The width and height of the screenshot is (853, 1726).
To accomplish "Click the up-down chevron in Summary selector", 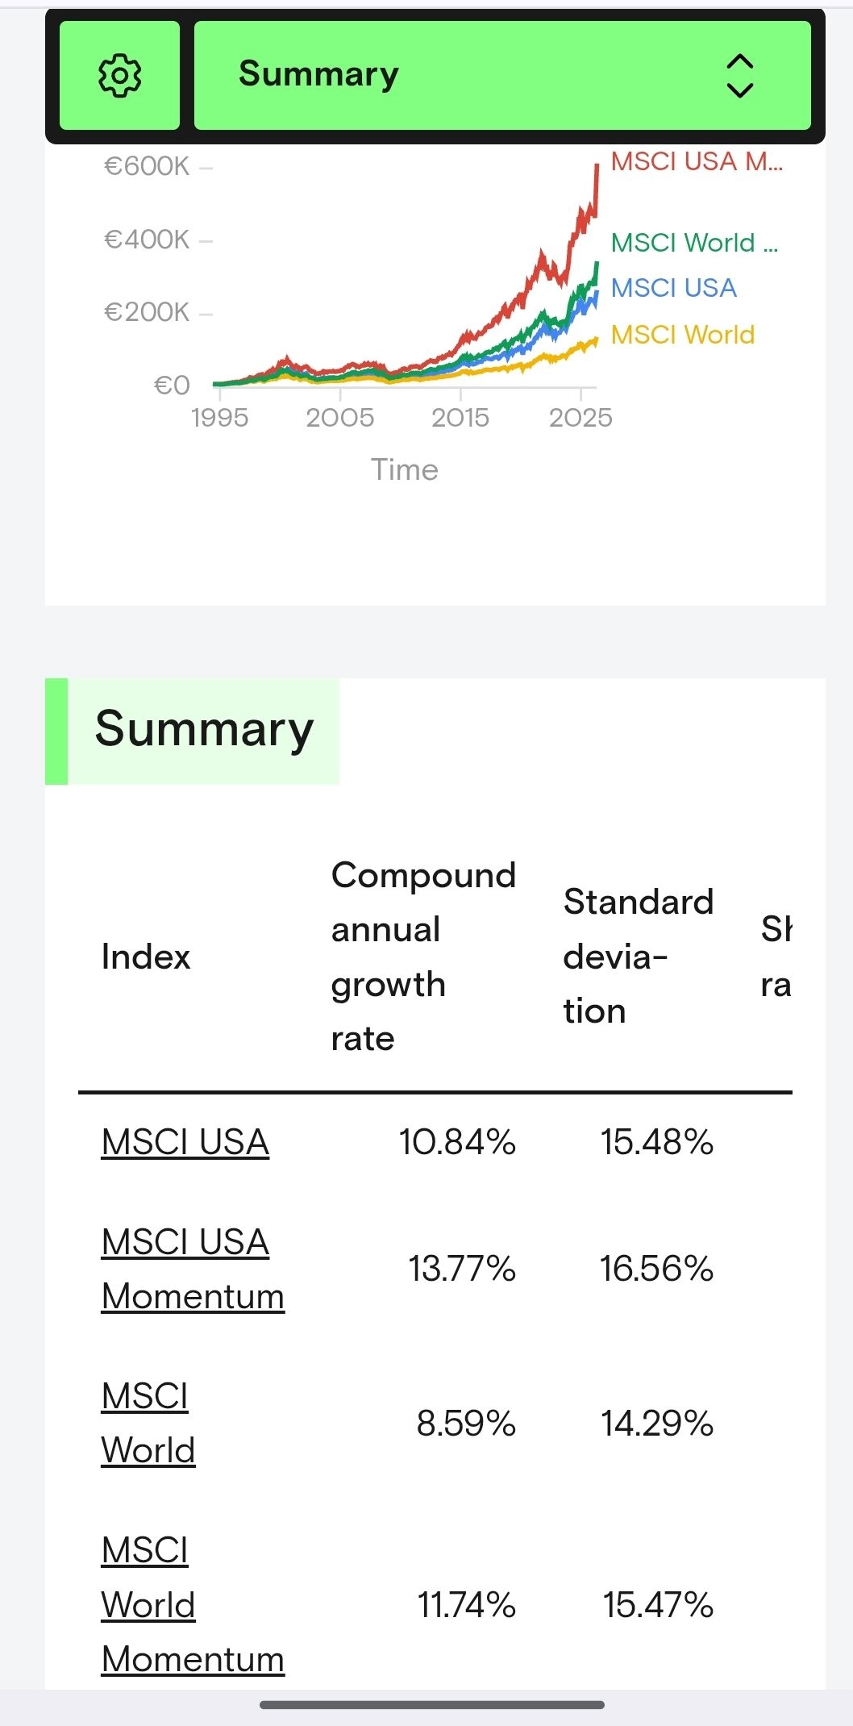I will (x=739, y=76).
